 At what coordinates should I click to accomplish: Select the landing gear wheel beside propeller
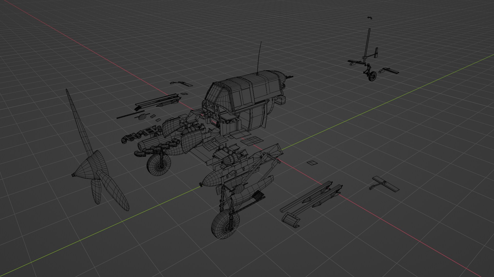pos(159,164)
